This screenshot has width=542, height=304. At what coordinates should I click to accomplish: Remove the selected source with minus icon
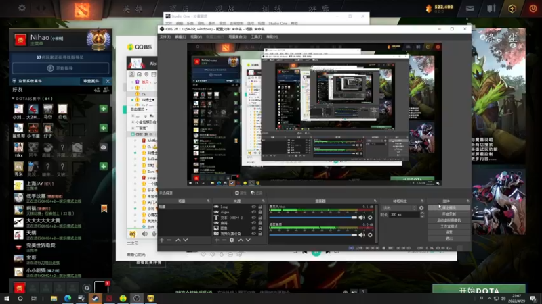point(224,240)
